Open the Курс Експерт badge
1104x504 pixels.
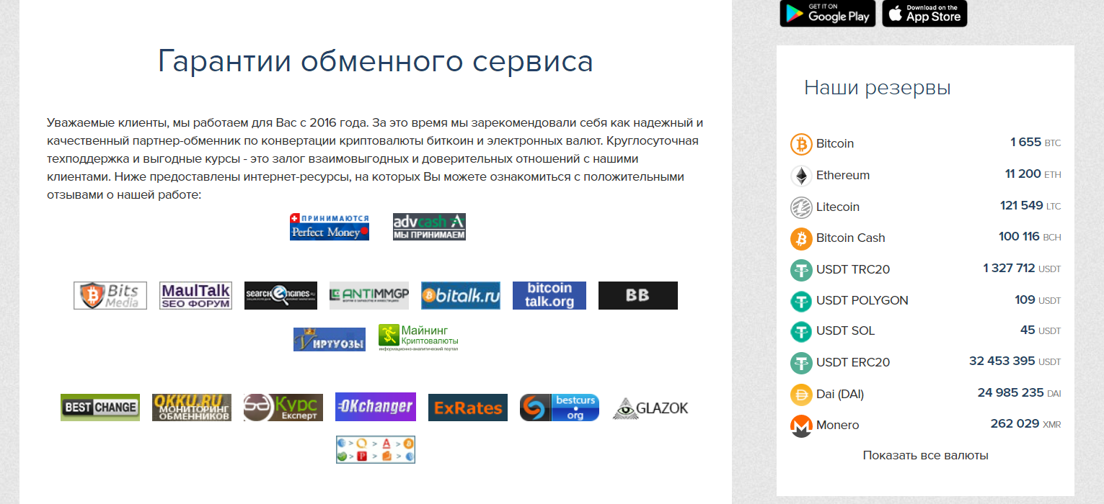283,408
